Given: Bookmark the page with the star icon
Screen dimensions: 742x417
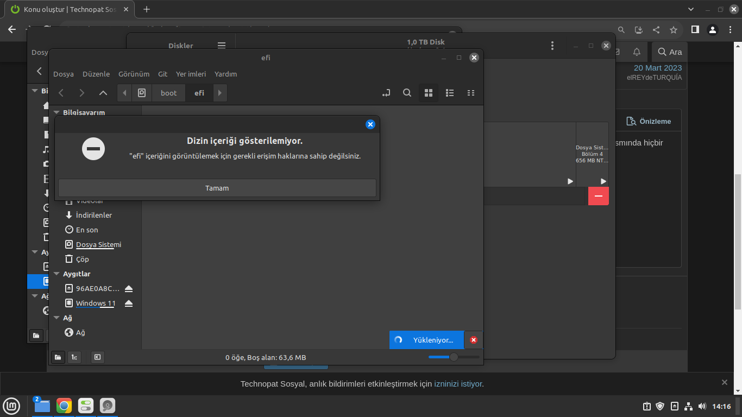Looking at the screenshot, I should (x=674, y=30).
